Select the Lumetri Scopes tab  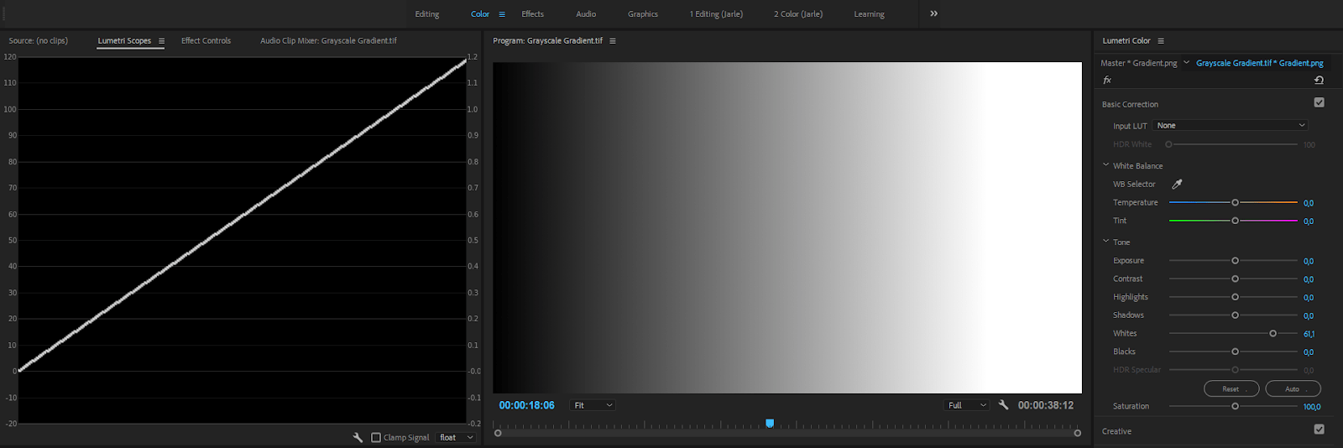[x=124, y=41]
